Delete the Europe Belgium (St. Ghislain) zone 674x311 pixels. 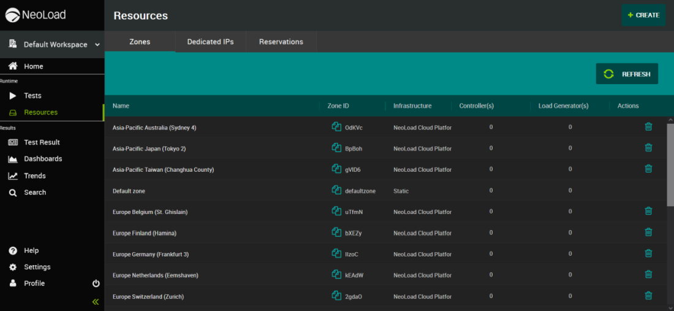click(648, 211)
